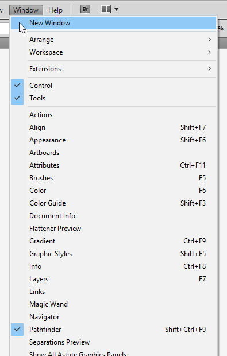This screenshot has width=227, height=356.
Task: Toggle the Tools panel checkmark
Action: click(x=17, y=98)
